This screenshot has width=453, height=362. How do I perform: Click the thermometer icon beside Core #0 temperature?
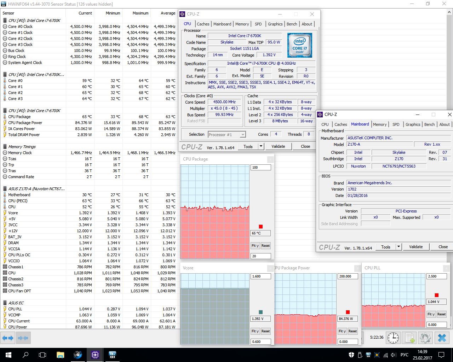pos(5,81)
